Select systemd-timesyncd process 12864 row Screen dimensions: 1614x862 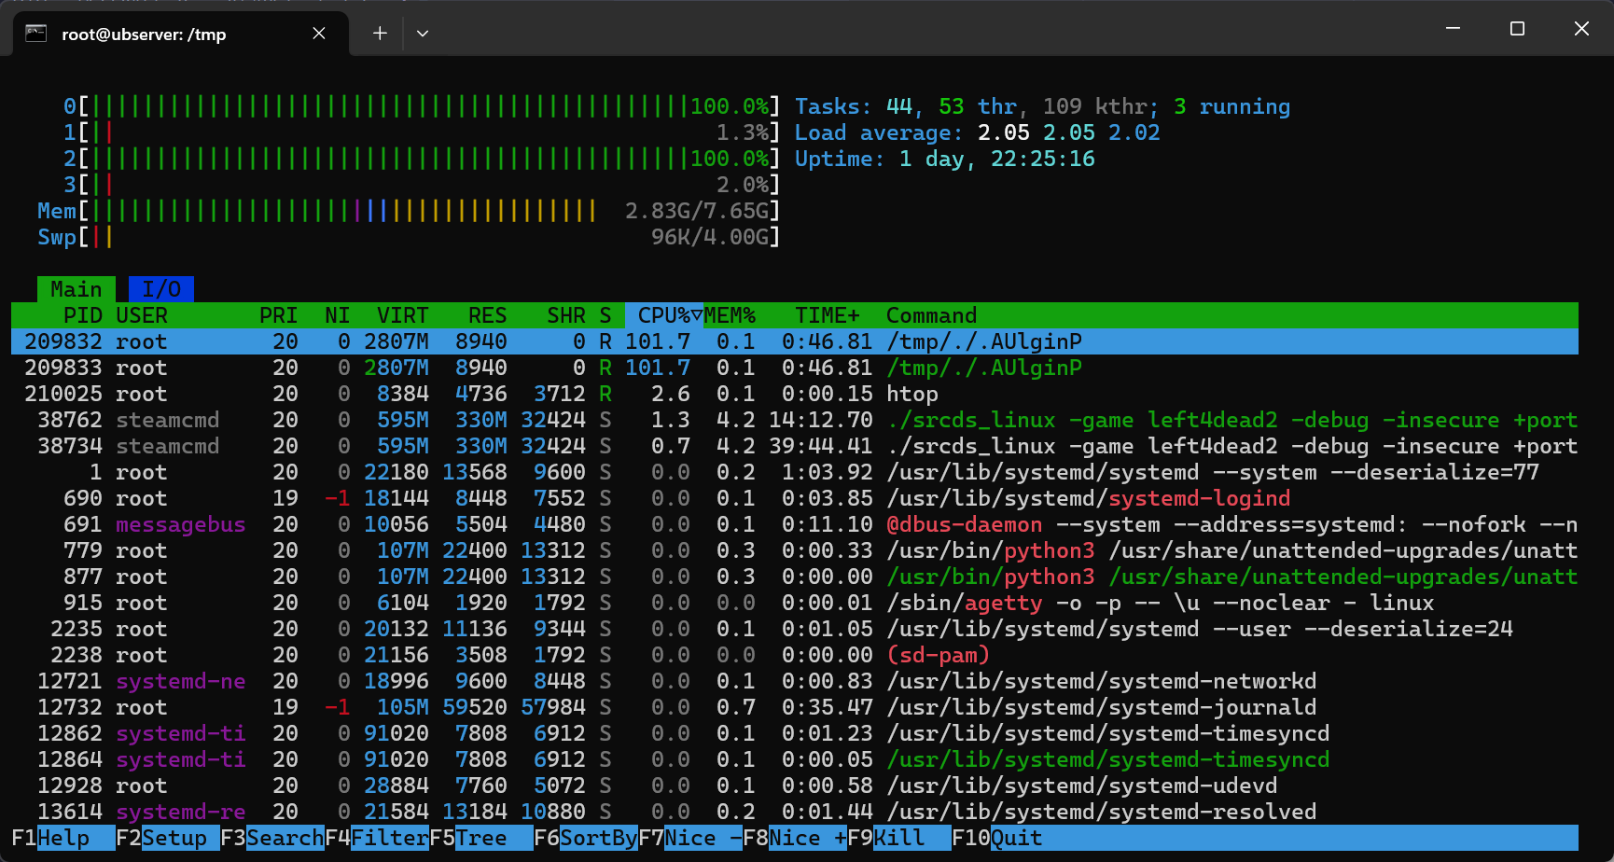pos(795,759)
